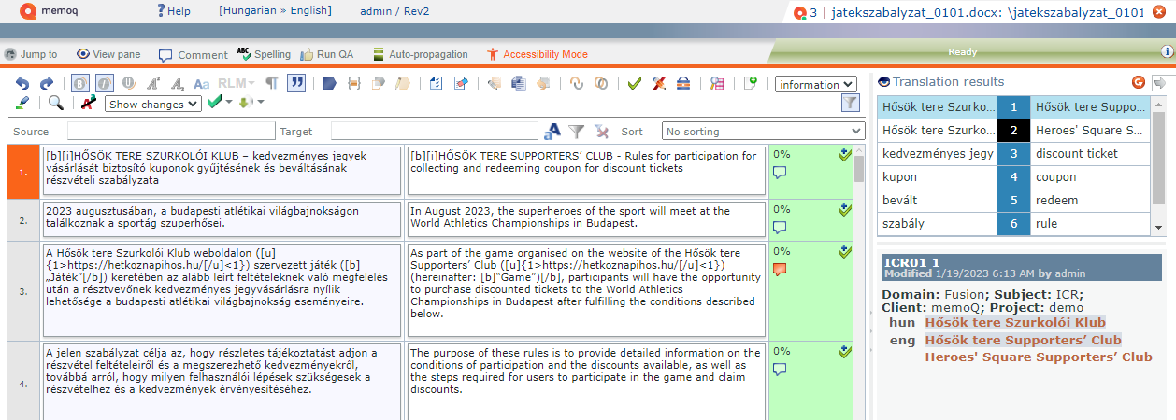Click the highlighter pen icon

tap(22, 104)
